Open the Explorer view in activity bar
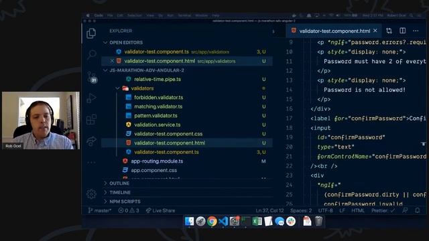429x241 pixels. [x=91, y=33]
